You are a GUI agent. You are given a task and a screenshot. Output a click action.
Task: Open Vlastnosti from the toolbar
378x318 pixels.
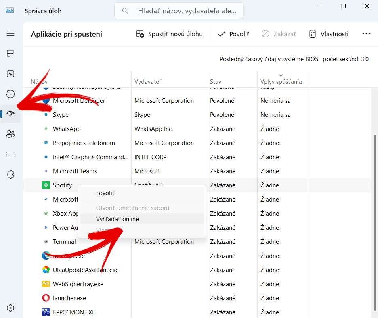pos(329,34)
